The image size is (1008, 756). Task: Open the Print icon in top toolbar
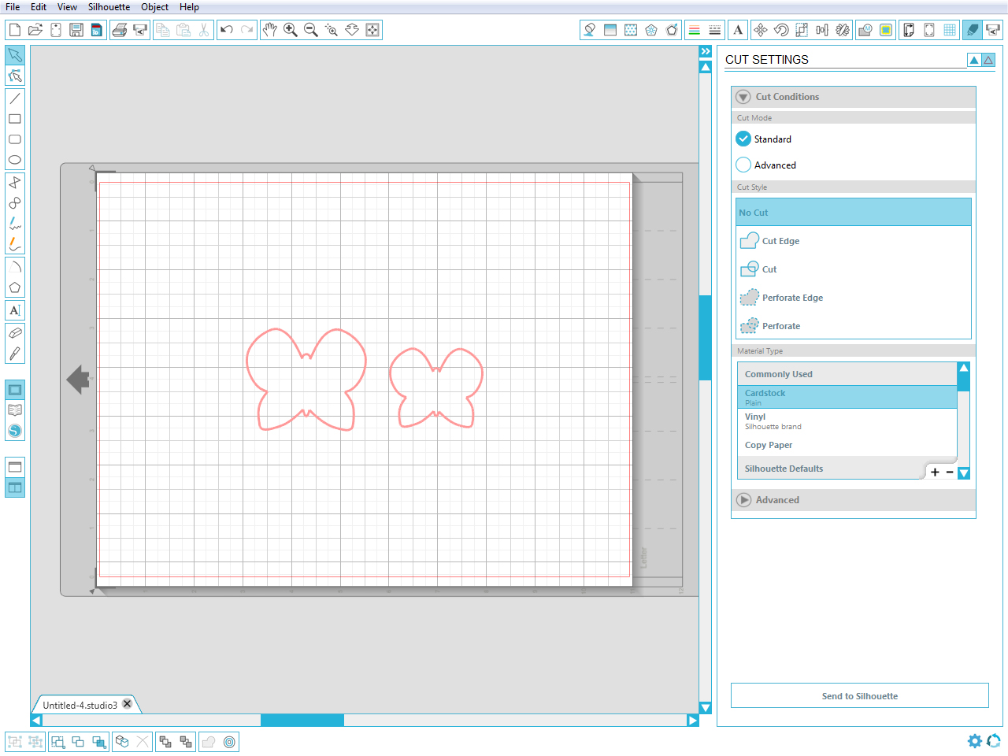click(120, 30)
